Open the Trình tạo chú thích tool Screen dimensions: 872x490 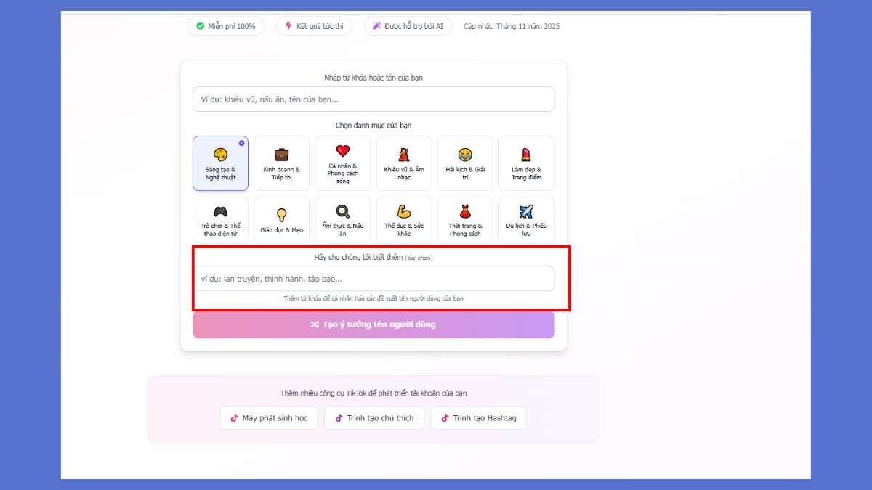pos(374,418)
